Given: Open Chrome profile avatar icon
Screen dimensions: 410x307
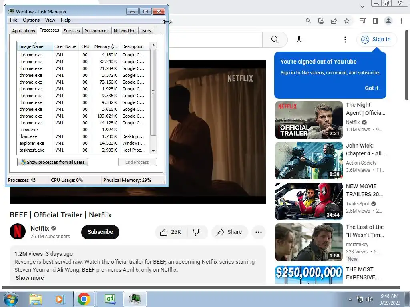Looking at the screenshot, I should point(388,21).
